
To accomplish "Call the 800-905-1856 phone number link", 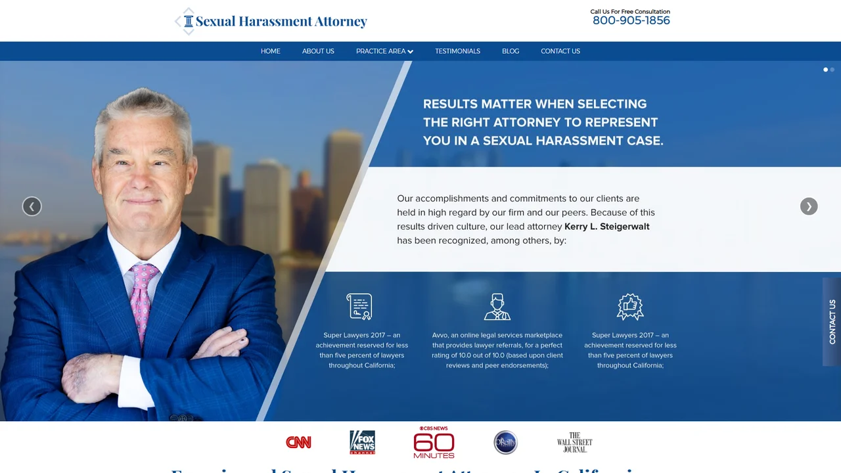I will coord(631,20).
